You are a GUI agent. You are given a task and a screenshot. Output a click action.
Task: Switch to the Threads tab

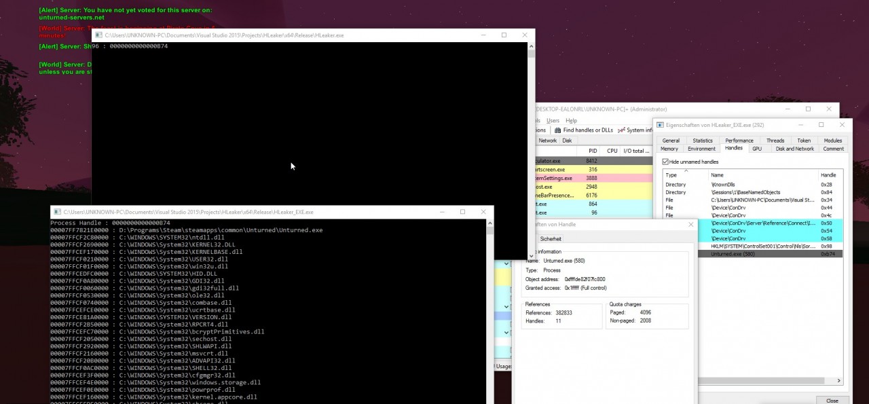coord(775,141)
